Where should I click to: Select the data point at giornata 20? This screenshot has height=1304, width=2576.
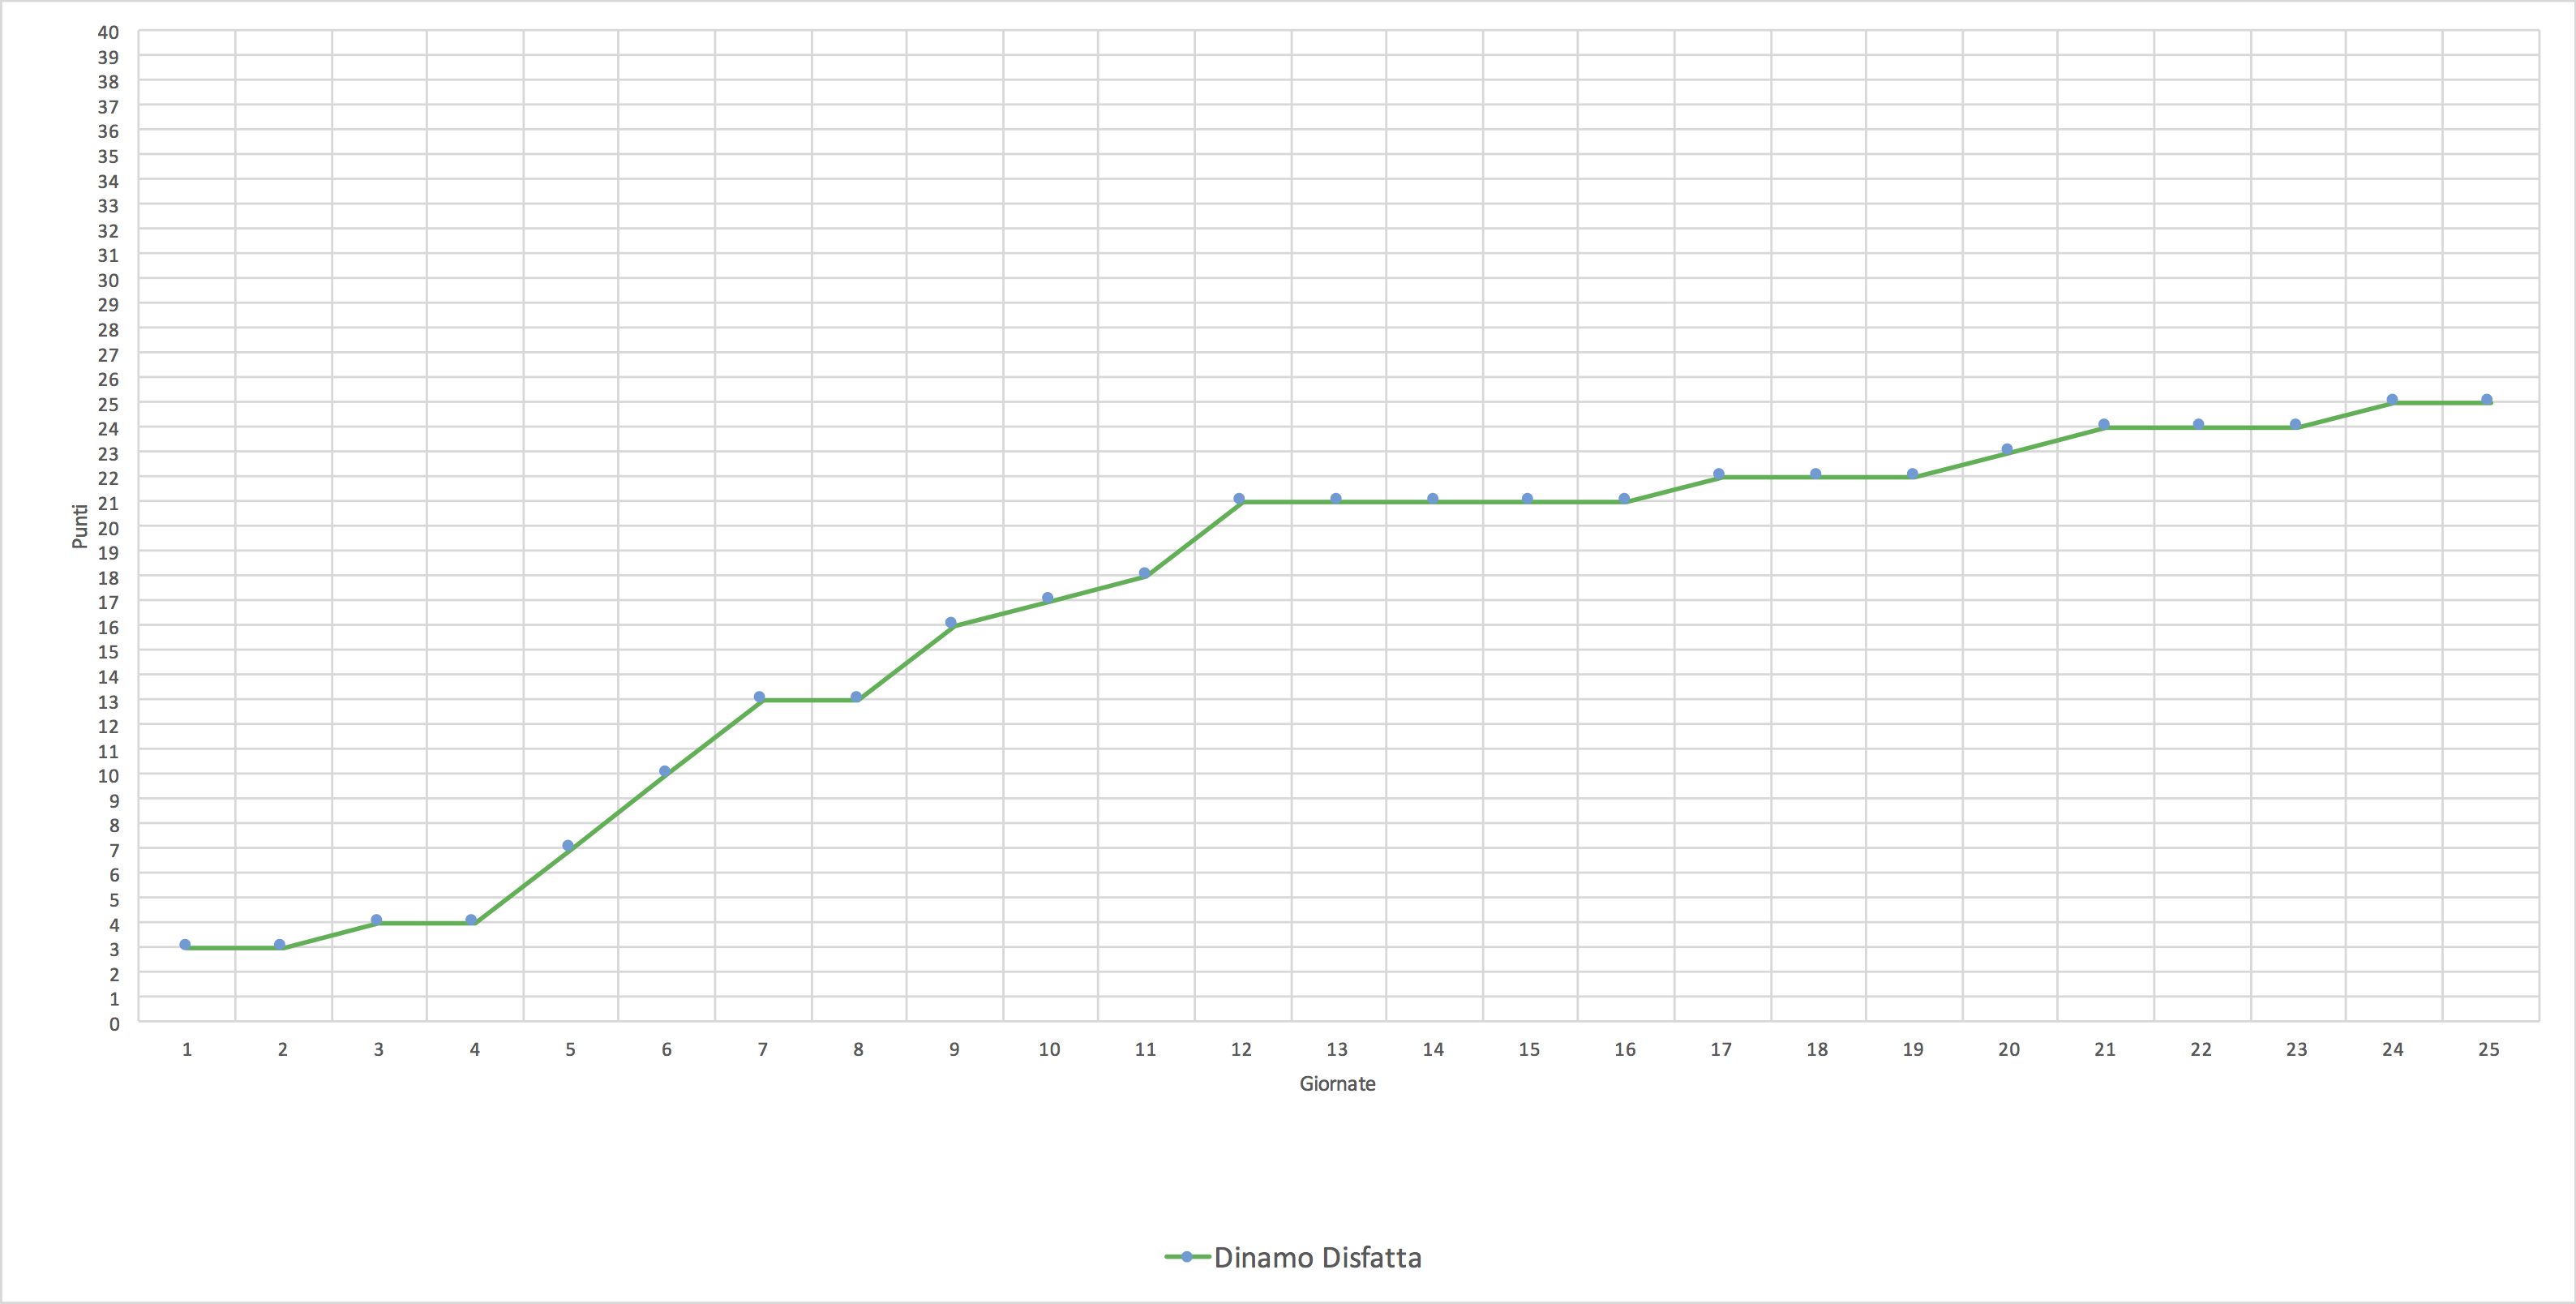(x=2007, y=449)
